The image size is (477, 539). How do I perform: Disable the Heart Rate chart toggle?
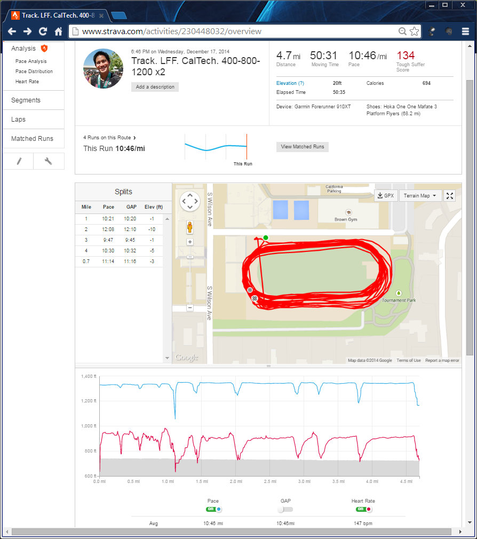pyautogui.click(x=364, y=510)
